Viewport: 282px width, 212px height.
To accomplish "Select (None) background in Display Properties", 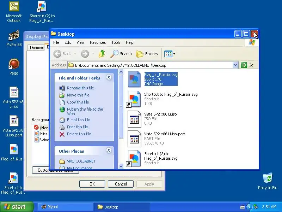I will click(41, 128).
